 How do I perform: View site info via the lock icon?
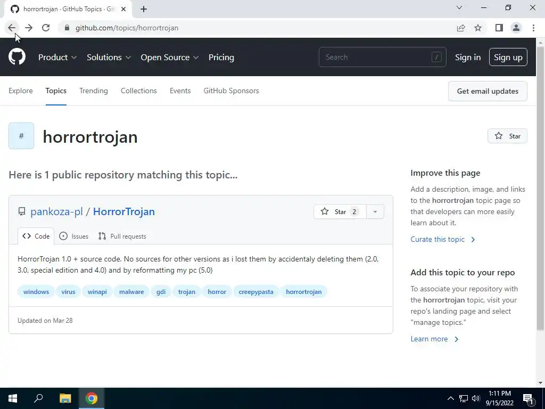coord(67,28)
